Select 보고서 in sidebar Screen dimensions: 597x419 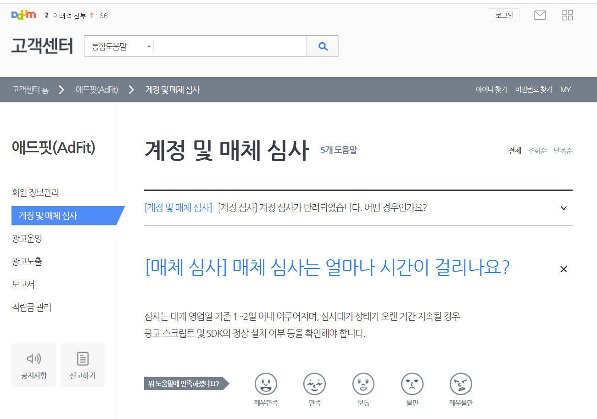click(x=23, y=285)
